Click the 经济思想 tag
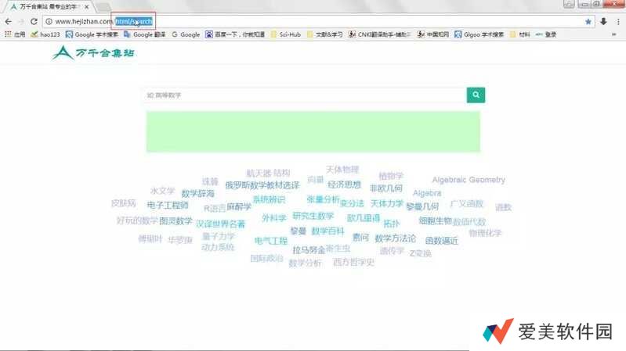 tap(344, 184)
